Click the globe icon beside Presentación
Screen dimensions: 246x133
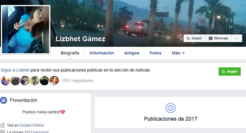tap(4, 100)
